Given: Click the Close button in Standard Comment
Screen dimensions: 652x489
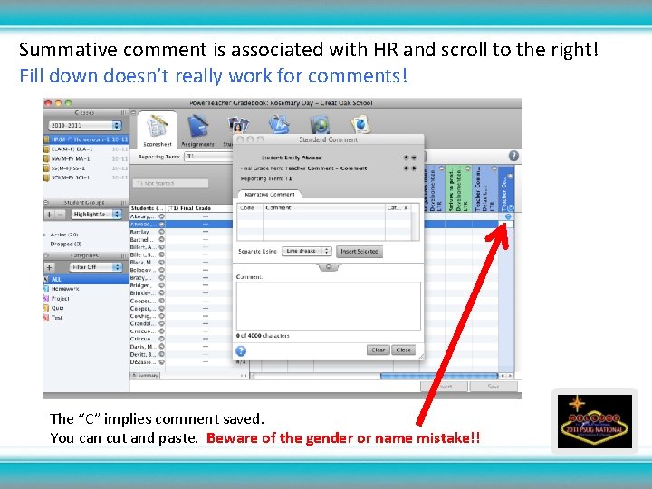Looking at the screenshot, I should (x=403, y=350).
